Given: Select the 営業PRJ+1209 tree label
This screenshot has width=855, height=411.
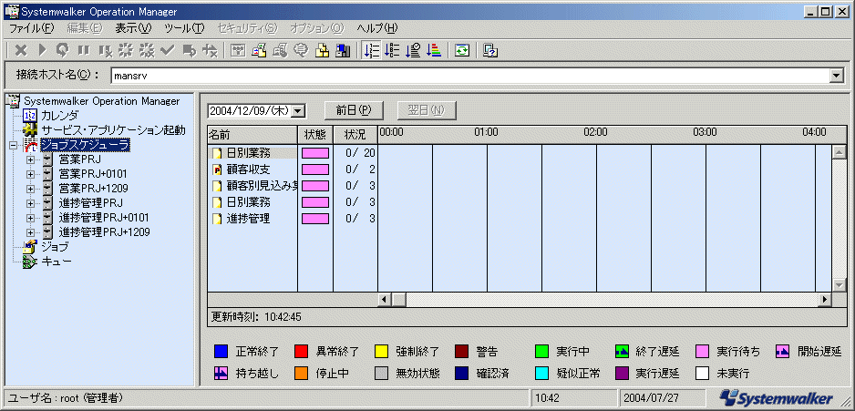Looking at the screenshot, I should pos(94,189).
